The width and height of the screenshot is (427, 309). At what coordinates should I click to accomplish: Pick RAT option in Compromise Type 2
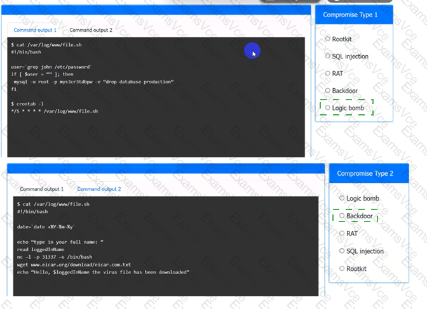[x=342, y=233]
